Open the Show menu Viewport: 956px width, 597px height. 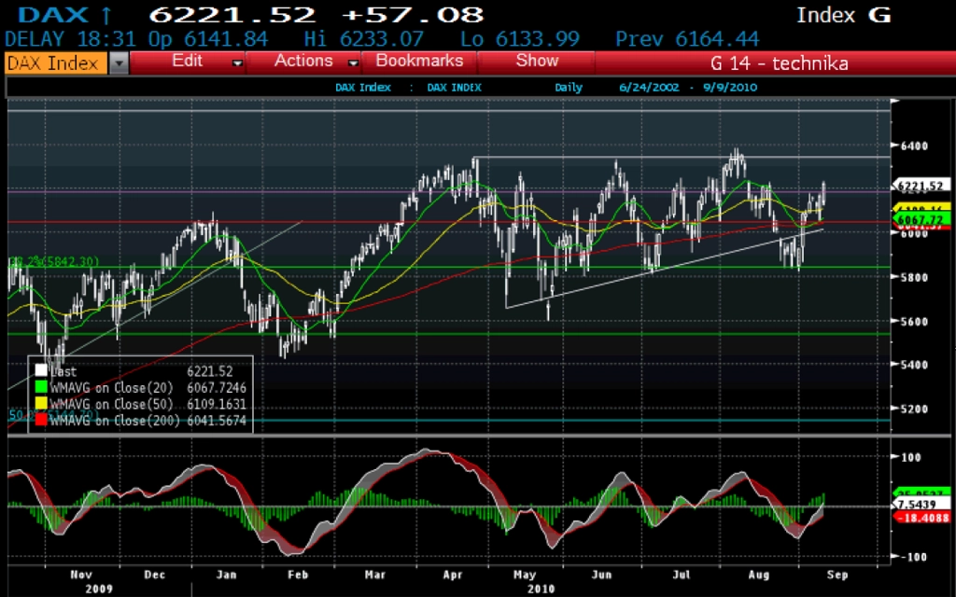click(x=537, y=61)
